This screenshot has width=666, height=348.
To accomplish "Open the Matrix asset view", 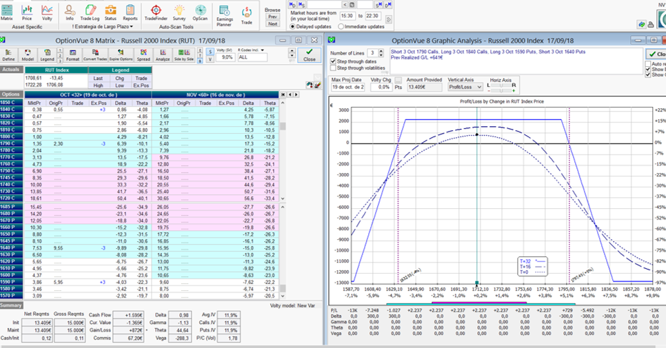I will click(x=7, y=12).
